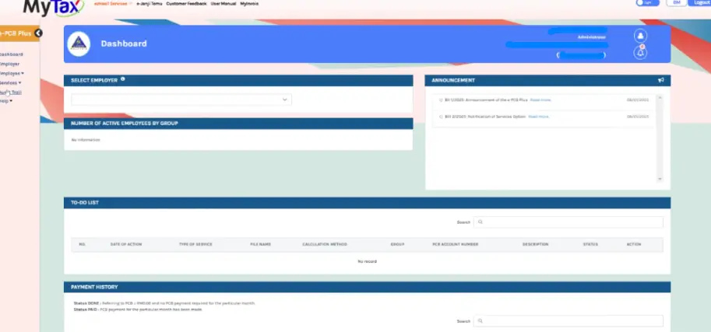The width and height of the screenshot is (711, 332).
Task: Click the To-Do List search magnifier icon
Action: (x=480, y=222)
